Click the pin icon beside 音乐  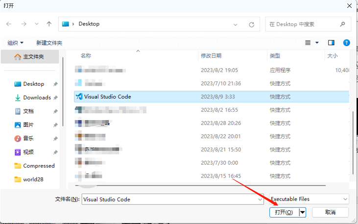click(x=55, y=139)
